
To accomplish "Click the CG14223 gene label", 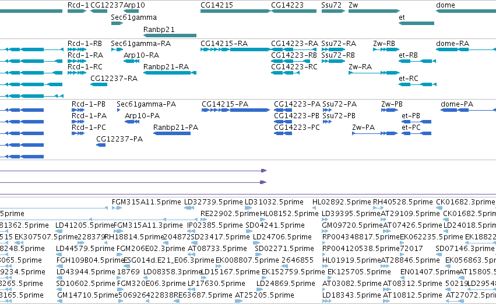I will 287,5.
